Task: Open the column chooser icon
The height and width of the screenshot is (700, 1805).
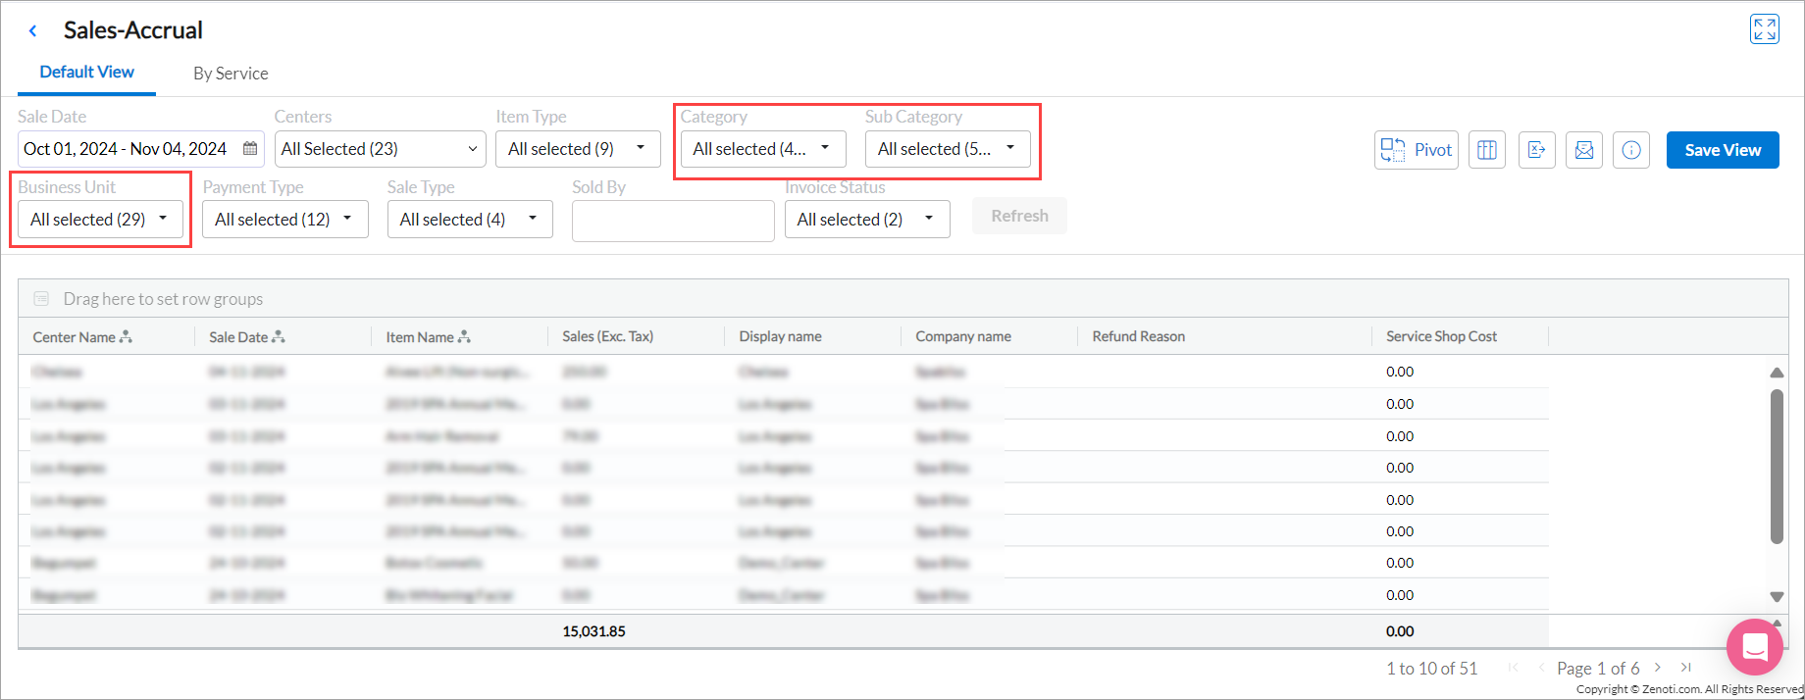Action: point(1487,150)
